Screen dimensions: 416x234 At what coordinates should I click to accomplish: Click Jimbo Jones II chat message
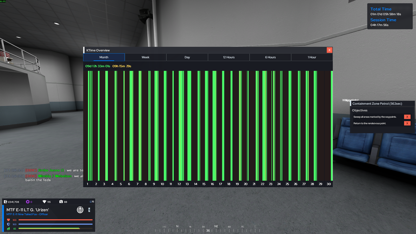(44, 170)
